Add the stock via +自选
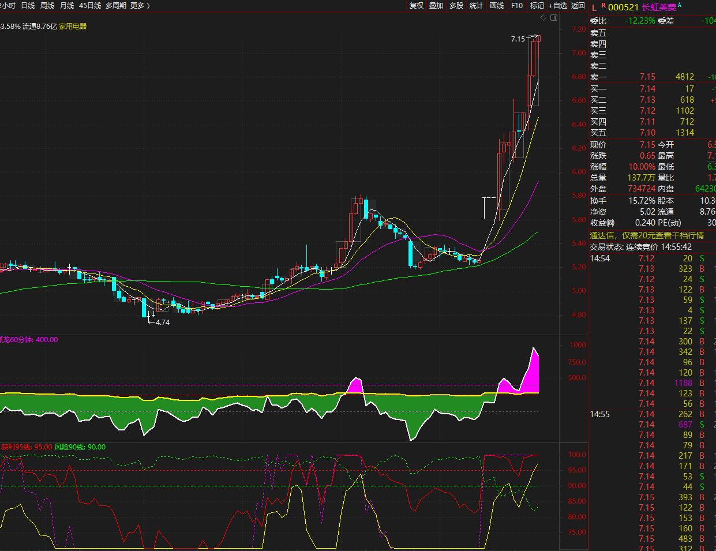Screen dimensions: 716x551 click(x=558, y=6)
